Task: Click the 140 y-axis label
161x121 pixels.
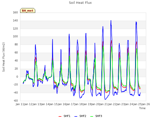Action: 15,21
